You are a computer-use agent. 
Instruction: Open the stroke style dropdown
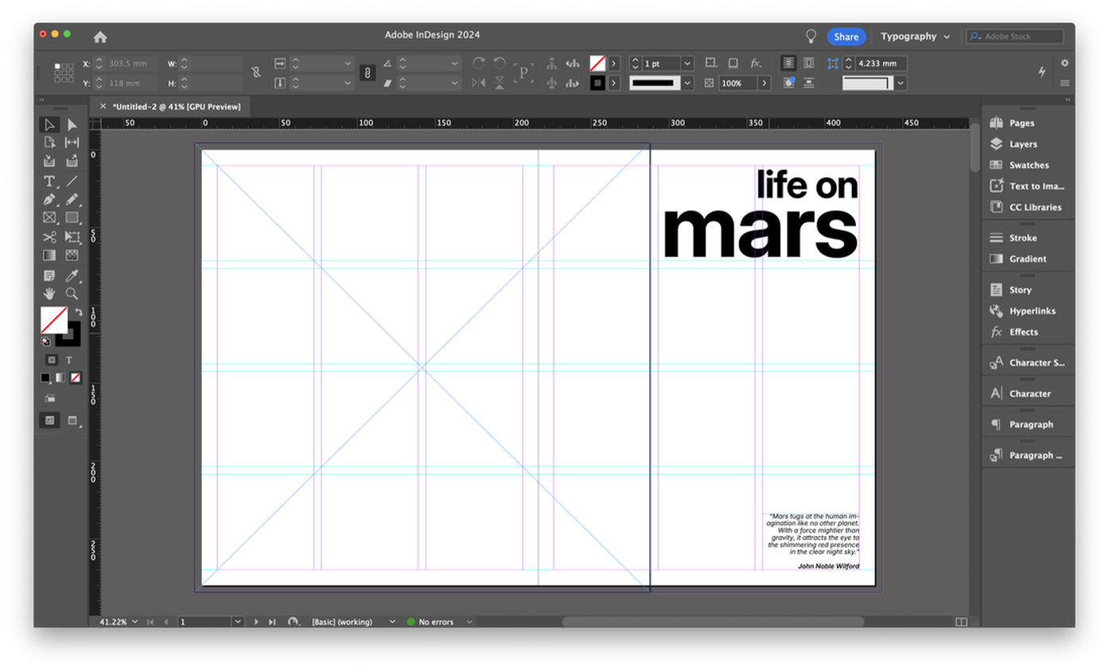click(687, 83)
